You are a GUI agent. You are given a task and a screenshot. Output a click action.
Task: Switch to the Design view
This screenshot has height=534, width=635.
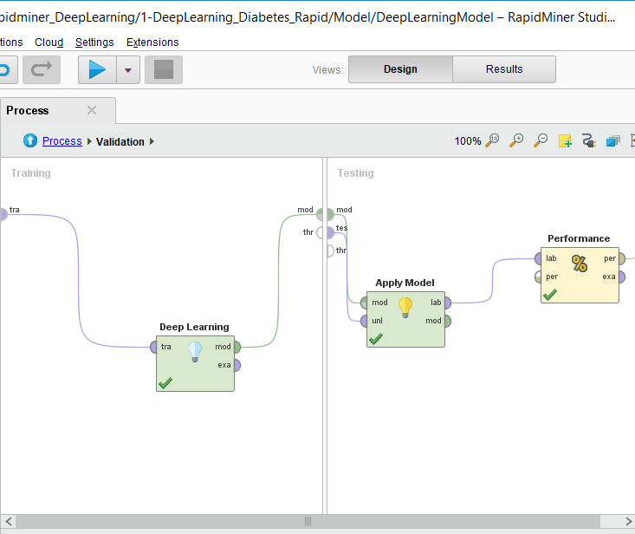[x=400, y=69]
